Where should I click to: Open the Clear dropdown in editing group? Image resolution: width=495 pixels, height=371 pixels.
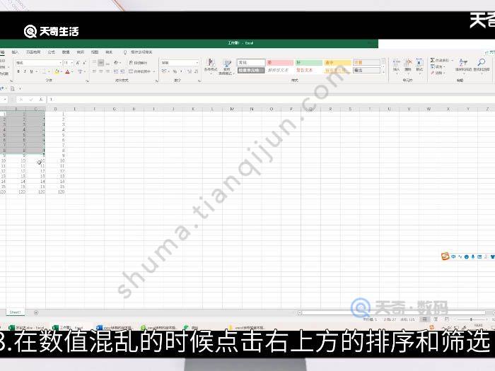click(x=438, y=73)
